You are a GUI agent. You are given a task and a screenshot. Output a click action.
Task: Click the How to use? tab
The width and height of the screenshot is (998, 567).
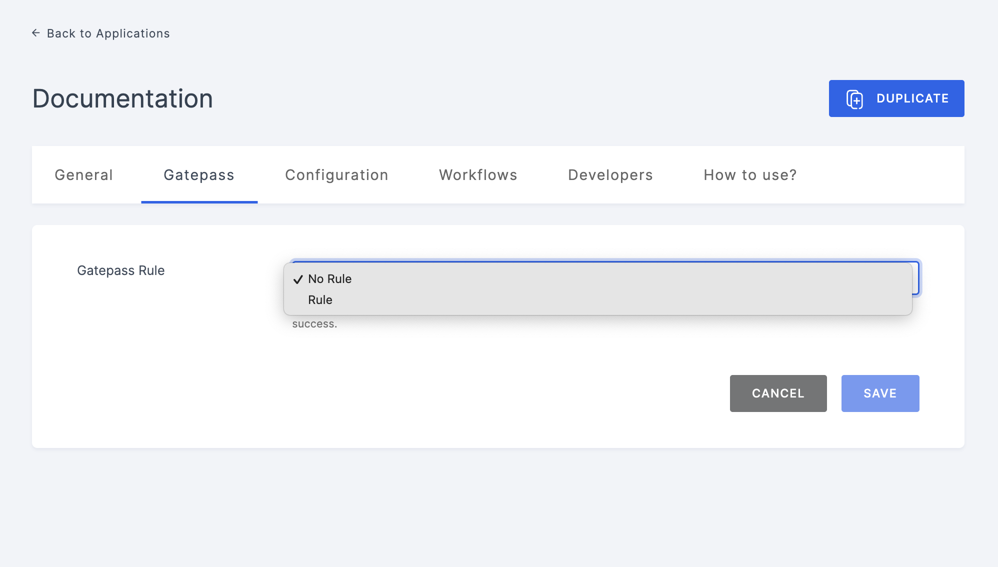point(750,175)
